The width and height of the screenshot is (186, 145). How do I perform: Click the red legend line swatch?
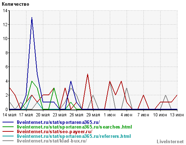[8, 131]
